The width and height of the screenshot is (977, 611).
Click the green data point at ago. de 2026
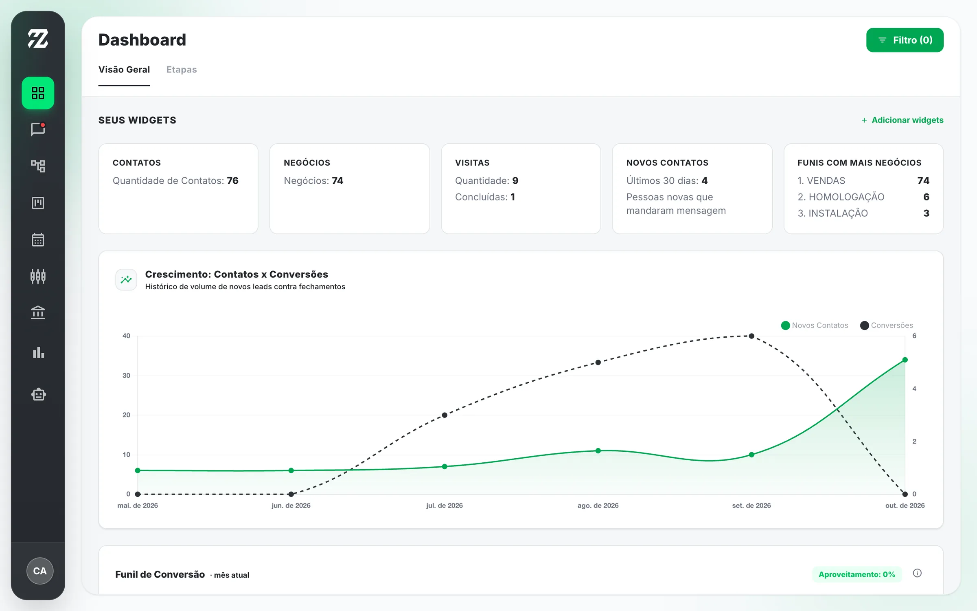point(598,451)
